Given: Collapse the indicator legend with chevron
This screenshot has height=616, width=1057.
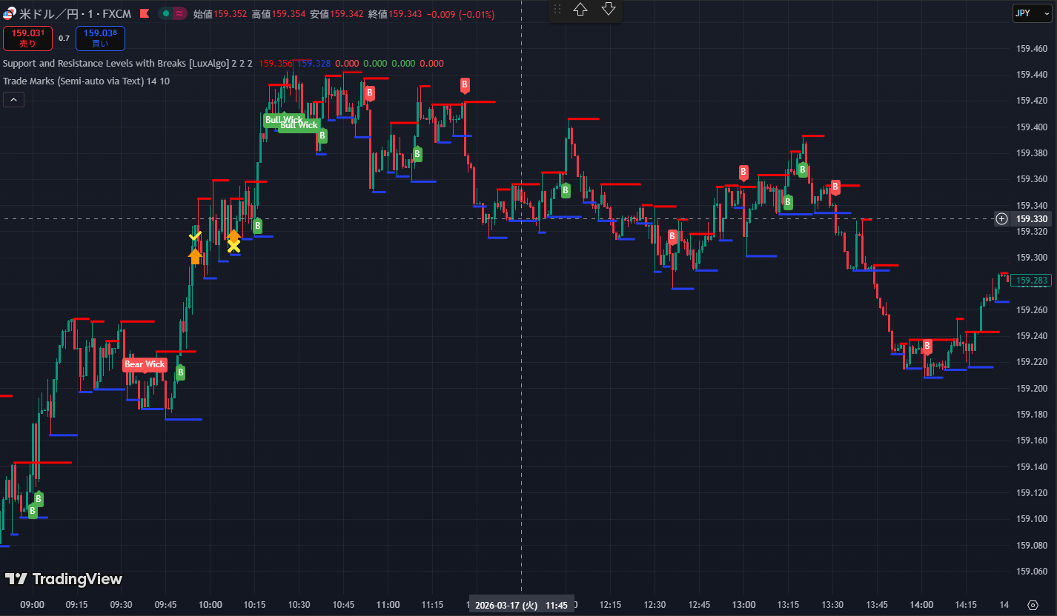Looking at the screenshot, I should 13,100.
